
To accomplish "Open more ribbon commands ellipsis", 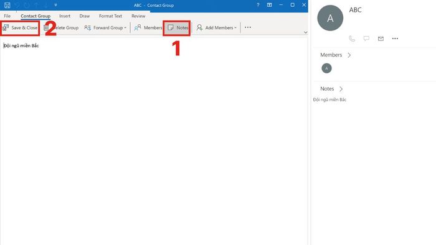I will click(248, 27).
